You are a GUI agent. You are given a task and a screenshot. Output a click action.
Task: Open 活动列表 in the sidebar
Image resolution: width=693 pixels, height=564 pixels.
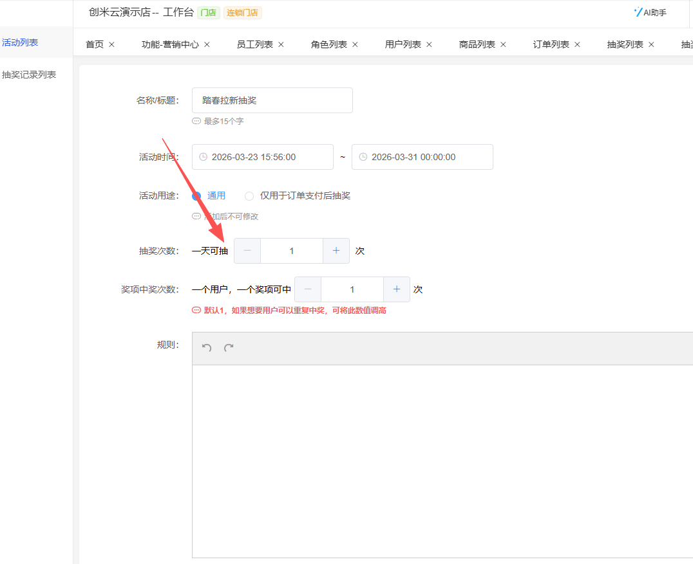coord(20,42)
